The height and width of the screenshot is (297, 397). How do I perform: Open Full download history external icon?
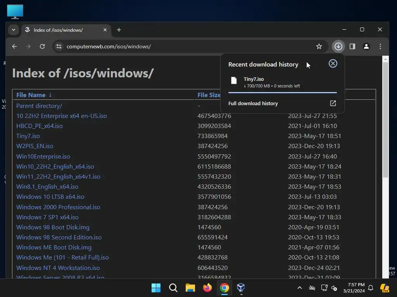(x=333, y=103)
